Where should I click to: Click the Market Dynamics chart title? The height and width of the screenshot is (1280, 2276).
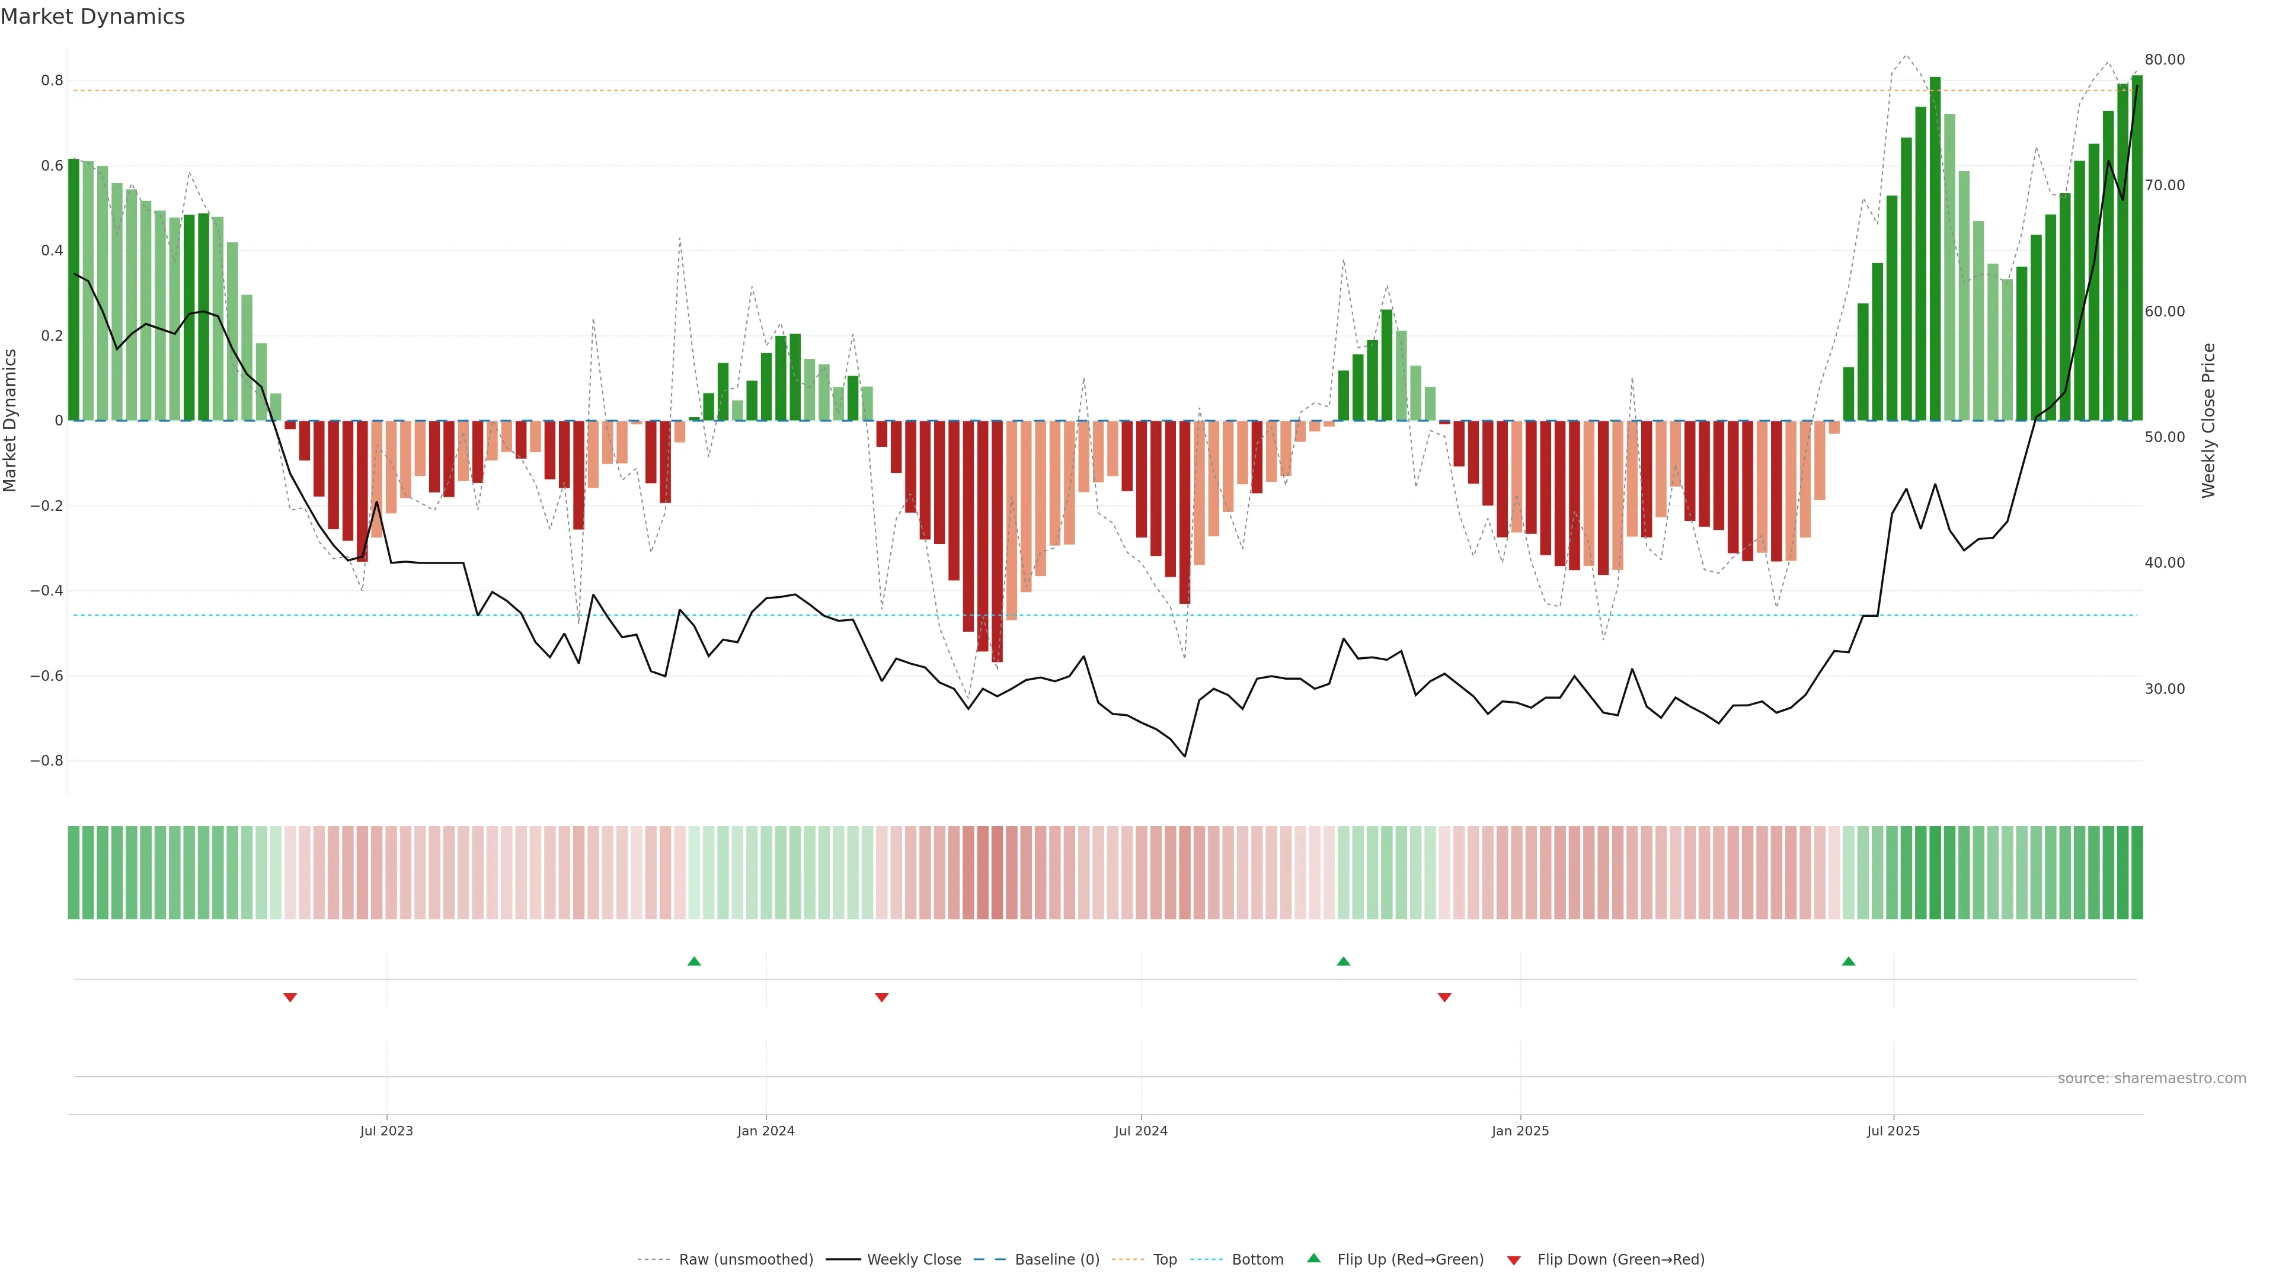93,17
